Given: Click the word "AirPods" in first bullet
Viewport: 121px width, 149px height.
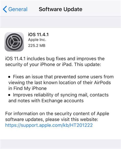Looking at the screenshot, I should pos(102,83).
